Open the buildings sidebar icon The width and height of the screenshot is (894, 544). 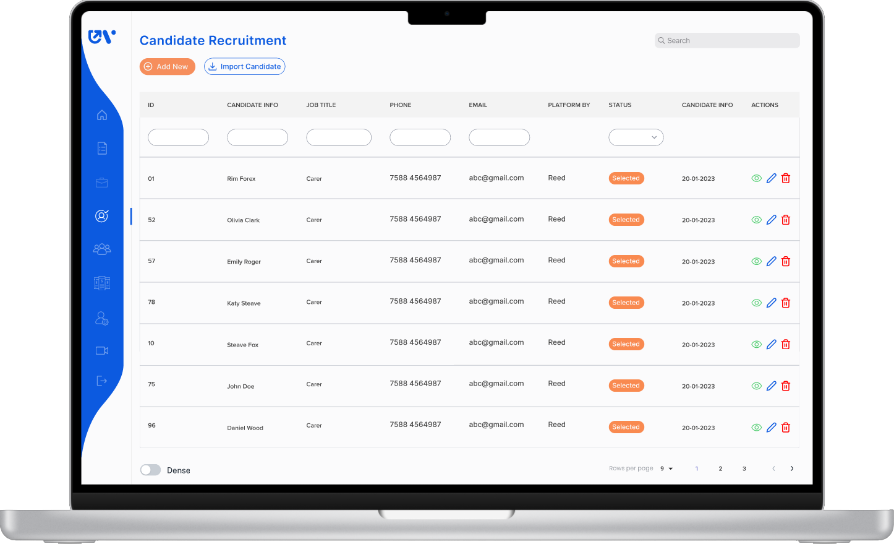coord(102,283)
